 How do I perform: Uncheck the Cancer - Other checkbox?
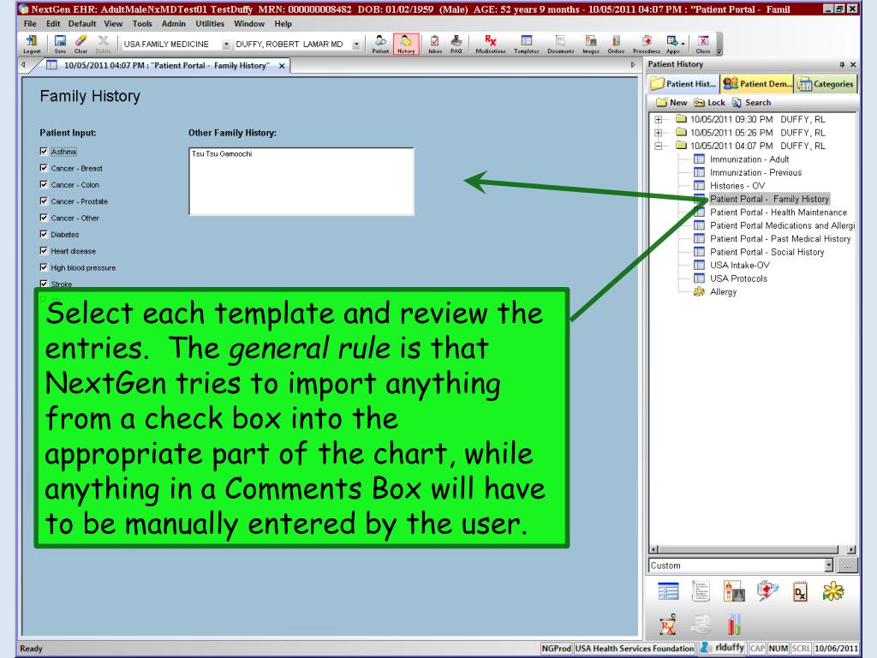pyautogui.click(x=44, y=217)
